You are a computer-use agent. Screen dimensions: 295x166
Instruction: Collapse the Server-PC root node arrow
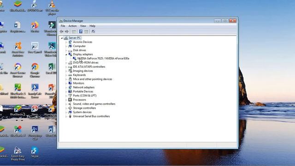62,38
